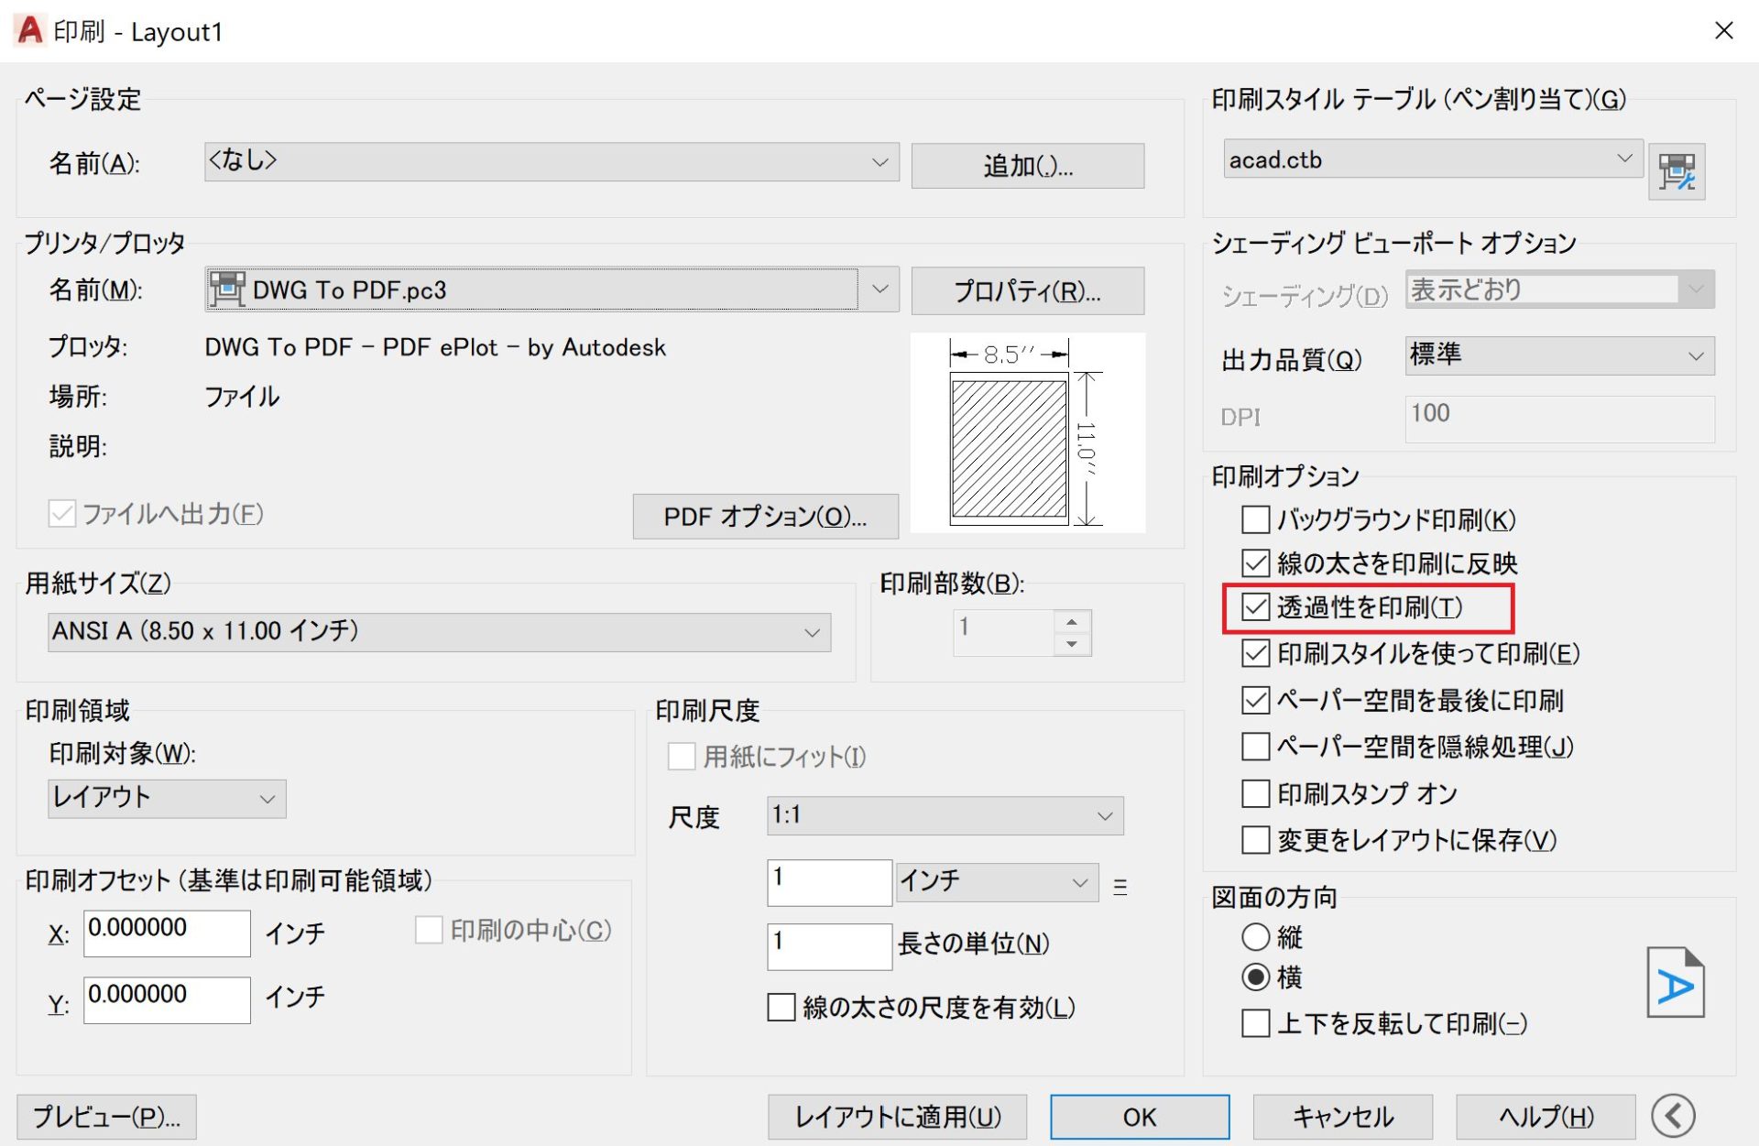Click the プロパティ button
1759x1146 pixels.
[1027, 291]
